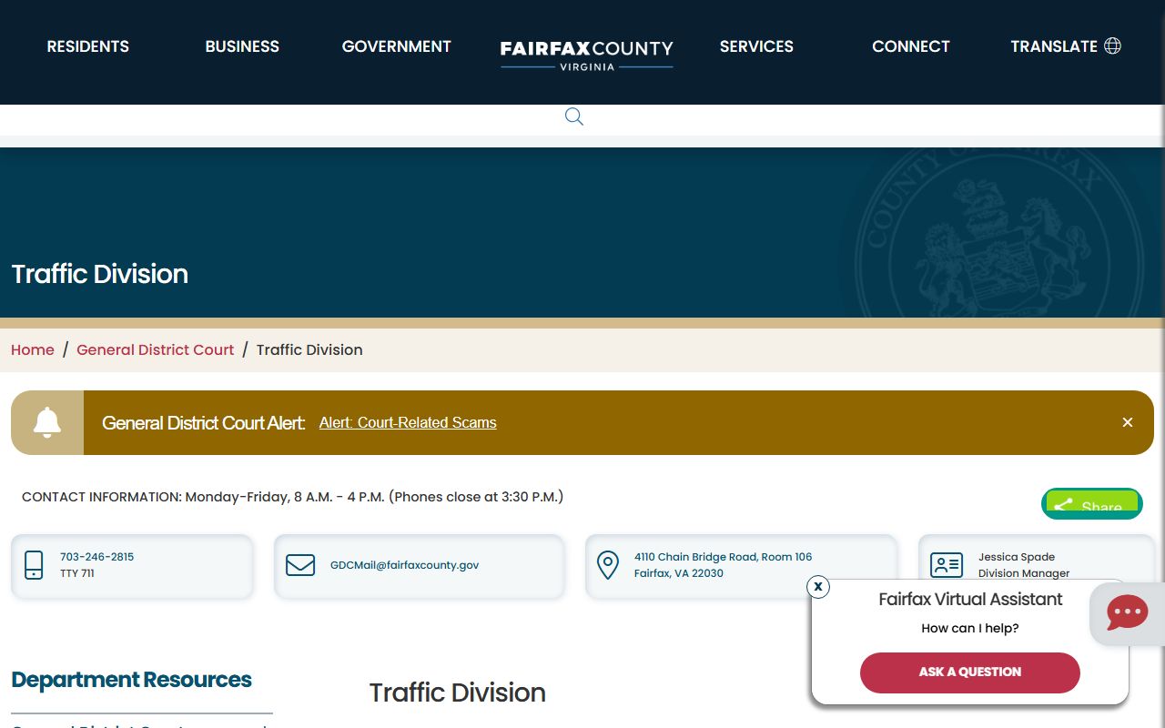Open the Court-Related Scams alert link

click(408, 422)
